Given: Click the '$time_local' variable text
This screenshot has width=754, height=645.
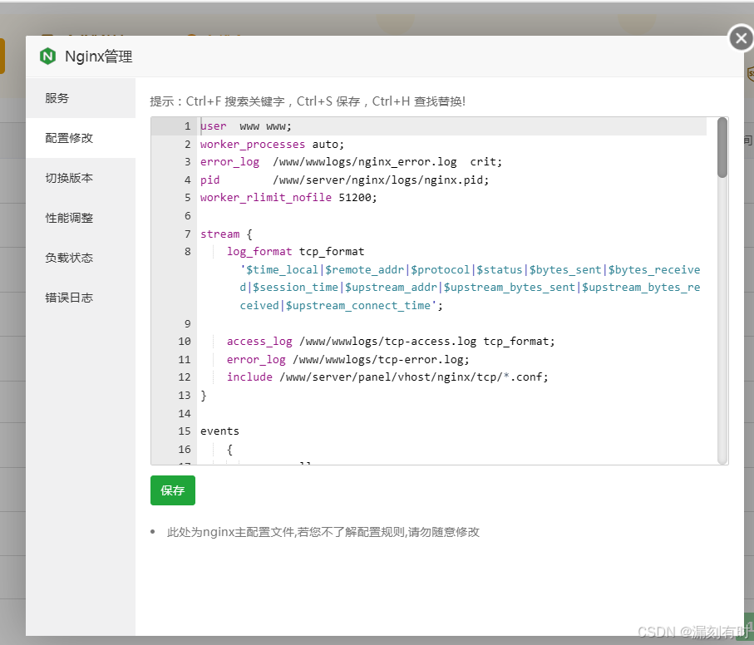Looking at the screenshot, I should click(282, 269).
